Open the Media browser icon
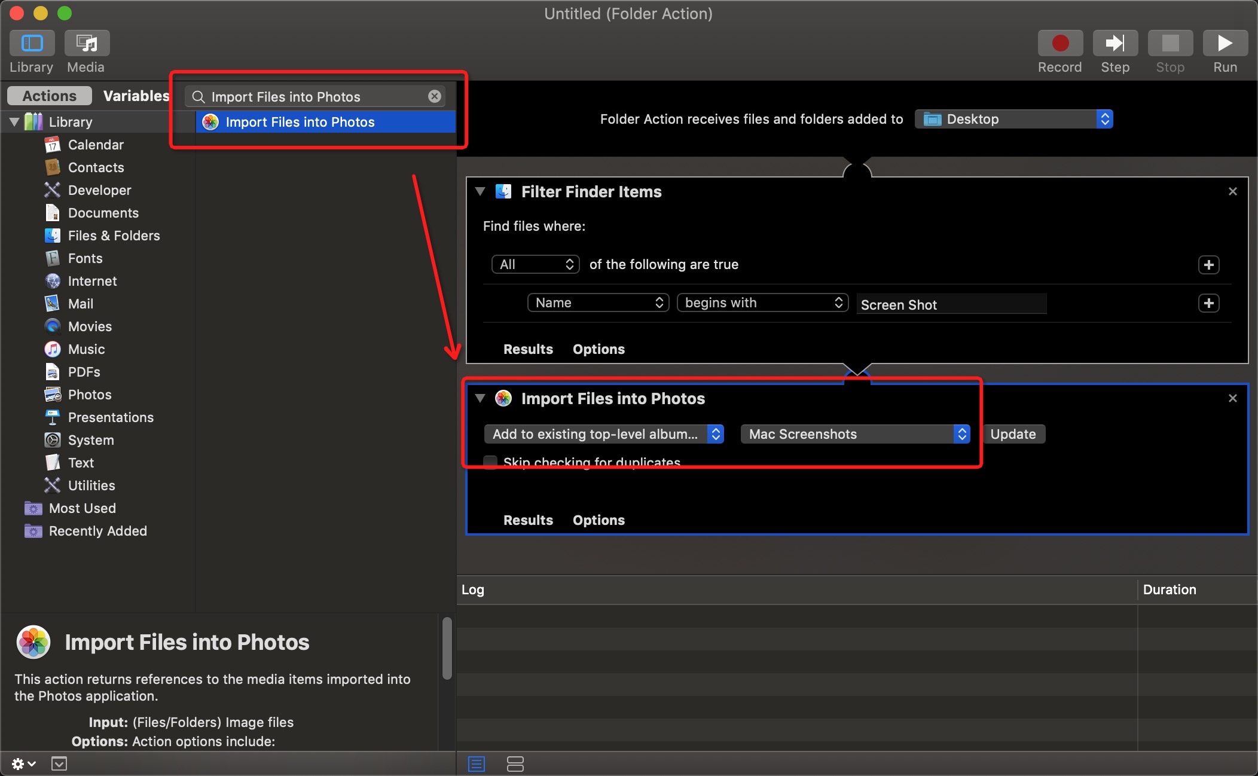The height and width of the screenshot is (776, 1258). [87, 43]
